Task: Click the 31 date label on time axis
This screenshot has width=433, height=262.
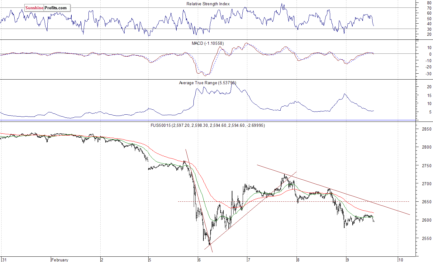Action: 4,260
